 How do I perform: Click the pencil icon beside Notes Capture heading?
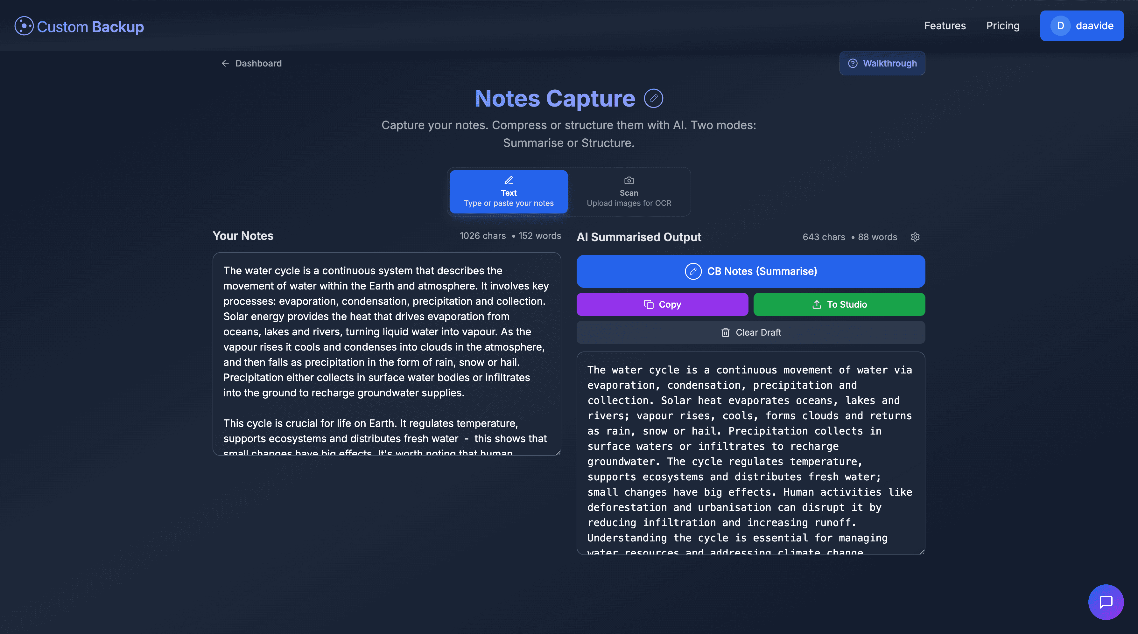(653, 98)
